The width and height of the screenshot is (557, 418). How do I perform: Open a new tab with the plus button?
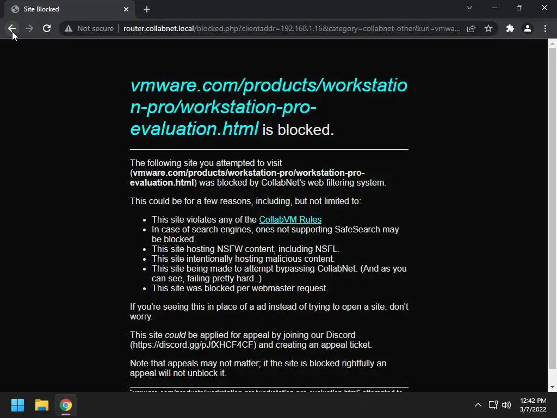(x=147, y=9)
